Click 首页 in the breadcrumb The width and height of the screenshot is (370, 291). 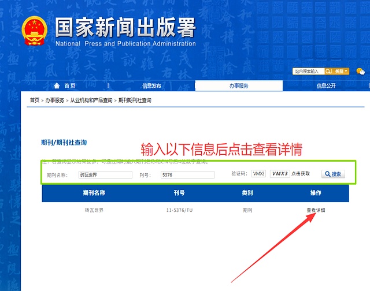[35, 100]
